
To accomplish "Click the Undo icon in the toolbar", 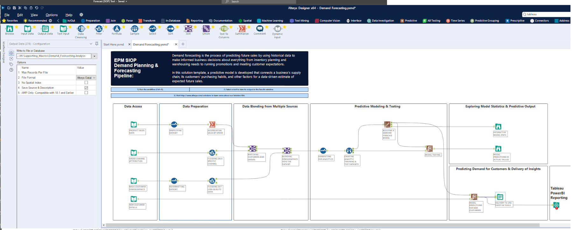I will 37,8.
